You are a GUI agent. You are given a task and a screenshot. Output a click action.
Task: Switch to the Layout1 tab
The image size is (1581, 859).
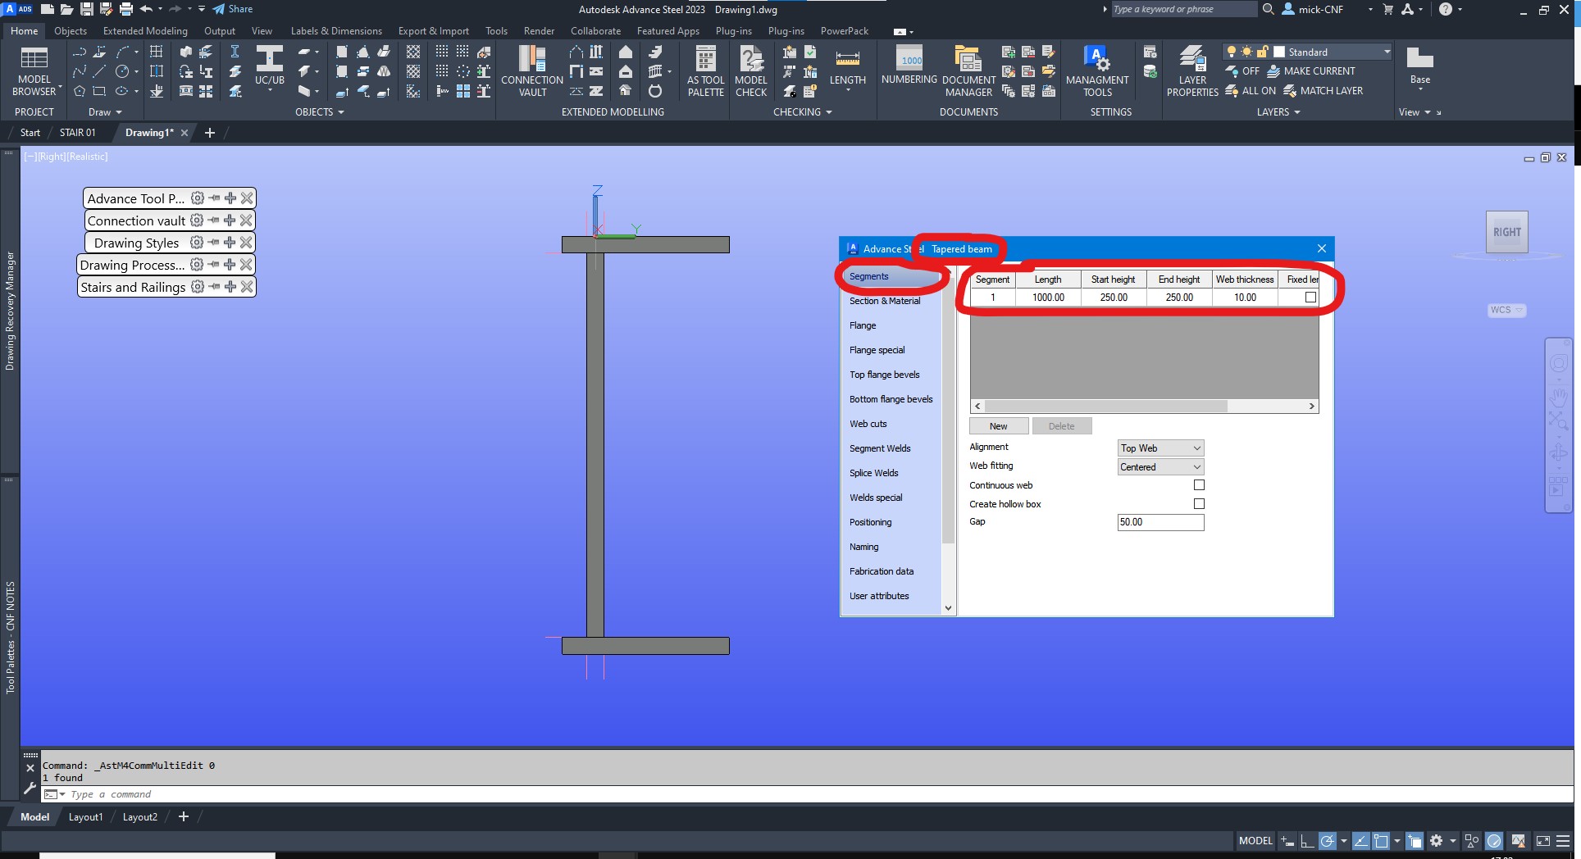(85, 816)
